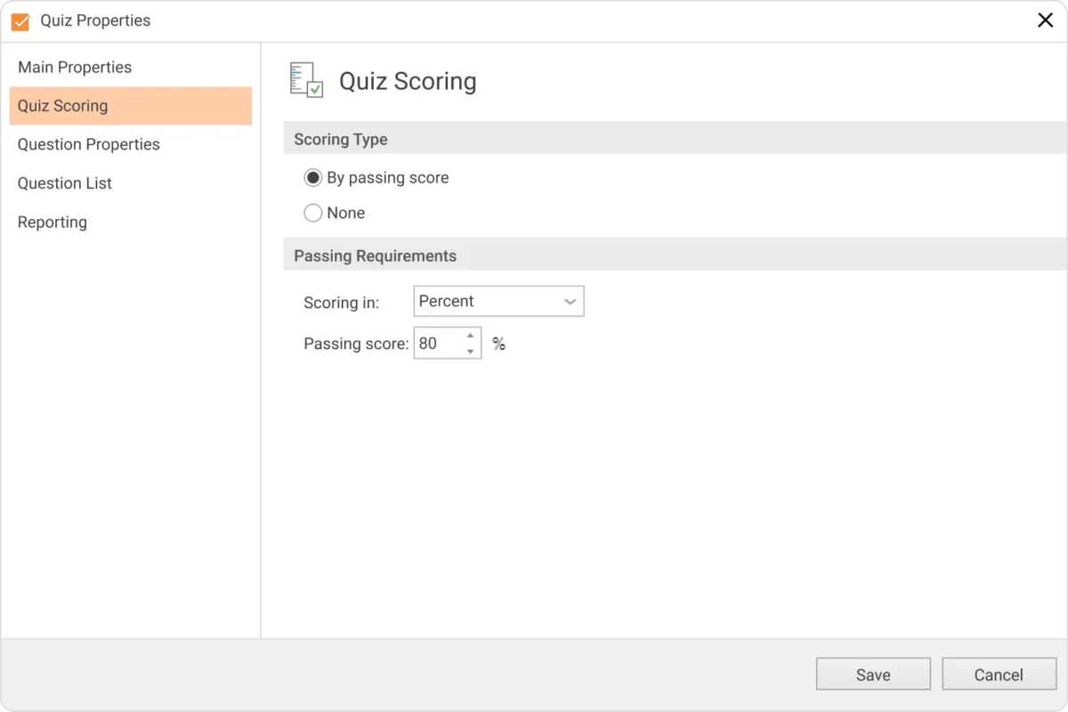Open Quiz Scoring section in sidebar

[131, 106]
